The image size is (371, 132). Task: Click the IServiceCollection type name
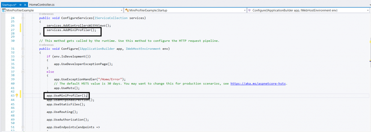click(111, 18)
